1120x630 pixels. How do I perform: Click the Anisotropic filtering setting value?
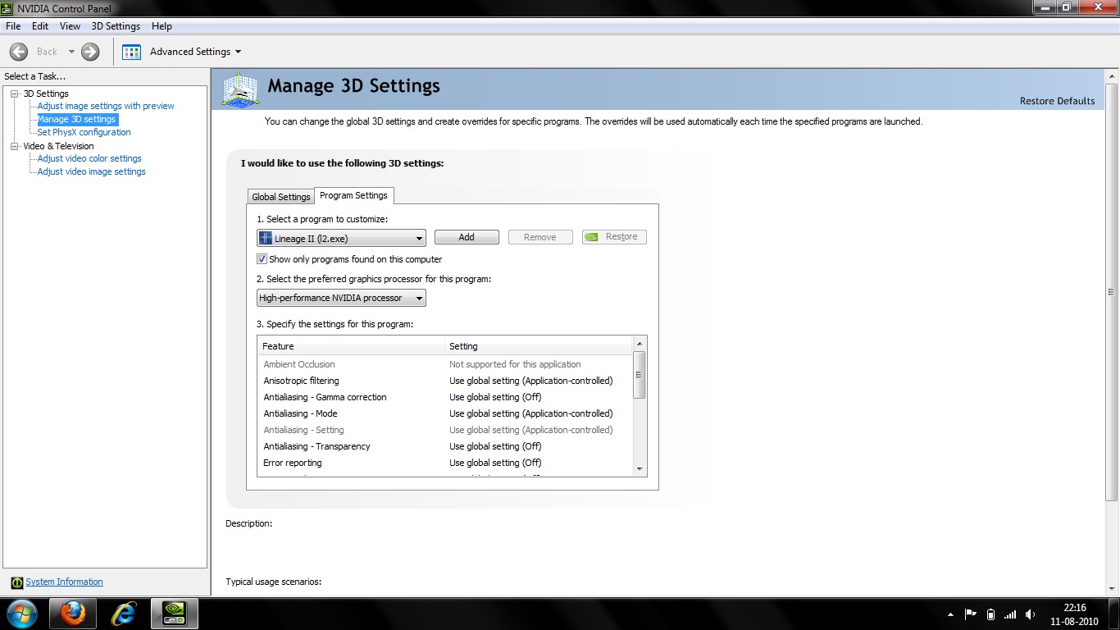tap(530, 381)
